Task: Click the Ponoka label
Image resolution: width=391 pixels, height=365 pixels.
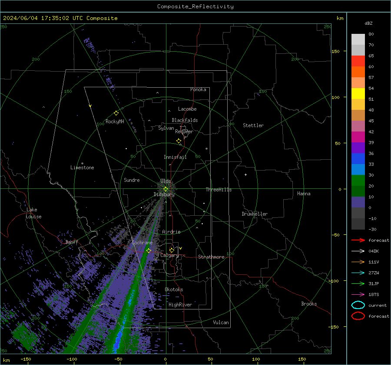Action: (x=198, y=90)
